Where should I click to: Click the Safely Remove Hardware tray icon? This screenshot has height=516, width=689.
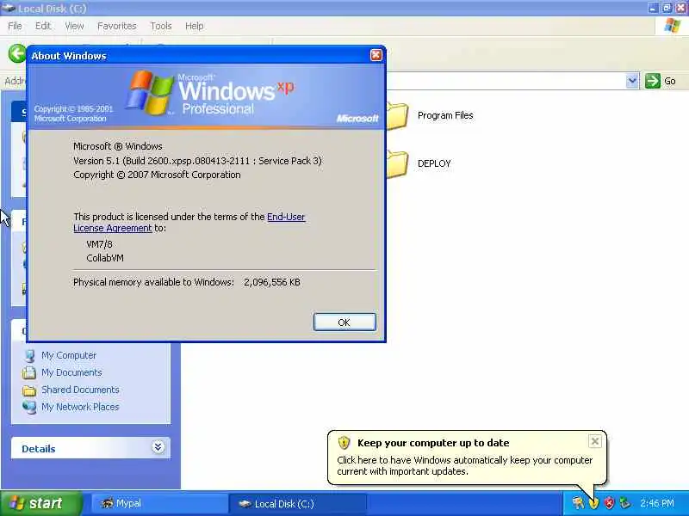pos(624,503)
